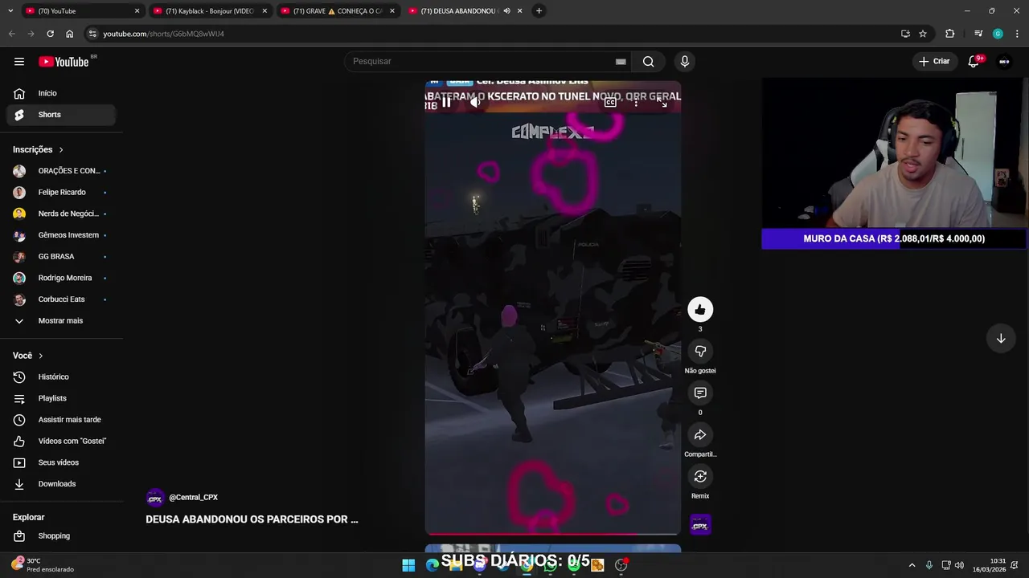Dislike the Short via Não gostei
Image resolution: width=1029 pixels, height=578 pixels.
tap(700, 351)
